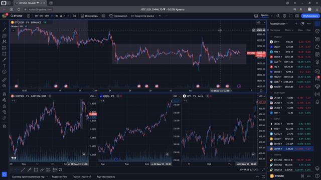Viewport: 321px width, 180px height.
Task: Select QQQ row in watchlist
Action: (x=290, y=46)
